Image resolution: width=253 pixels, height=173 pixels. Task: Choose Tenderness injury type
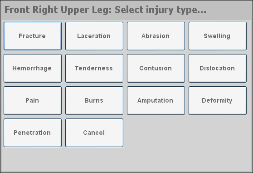click(x=94, y=68)
